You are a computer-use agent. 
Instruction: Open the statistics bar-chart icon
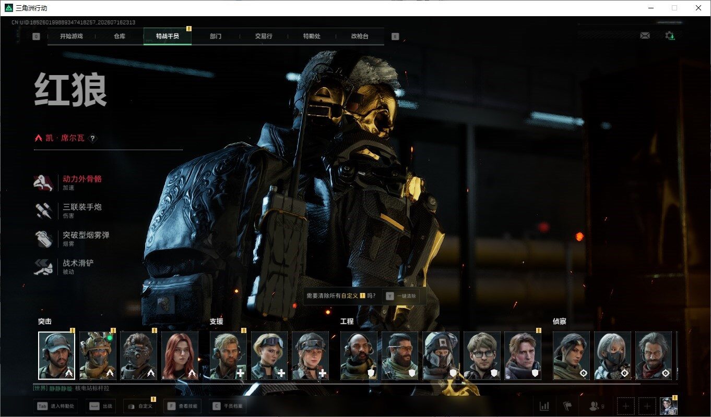tap(544, 406)
